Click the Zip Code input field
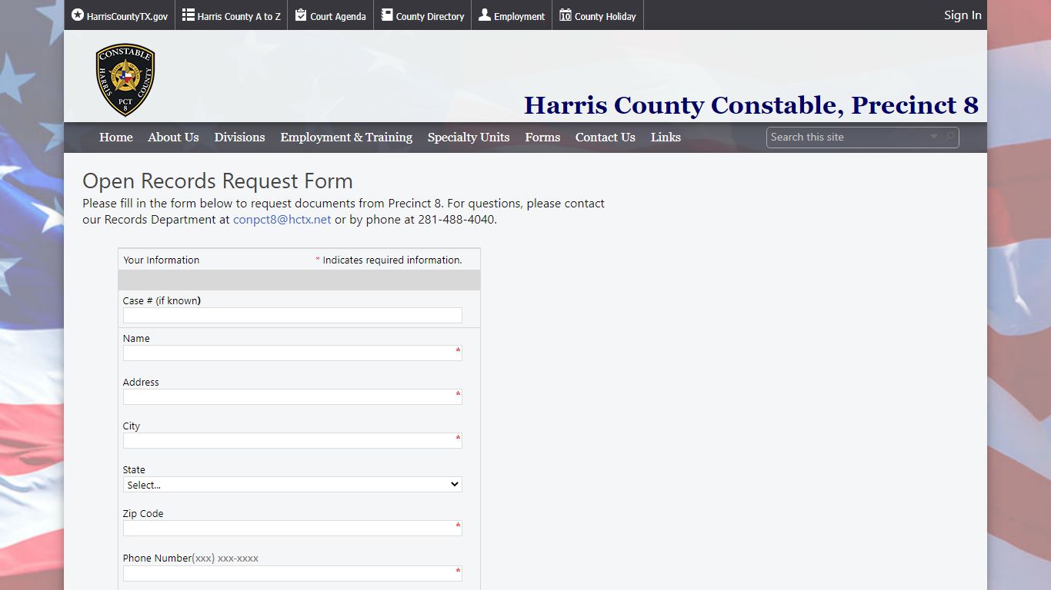This screenshot has width=1051, height=590. point(292,528)
